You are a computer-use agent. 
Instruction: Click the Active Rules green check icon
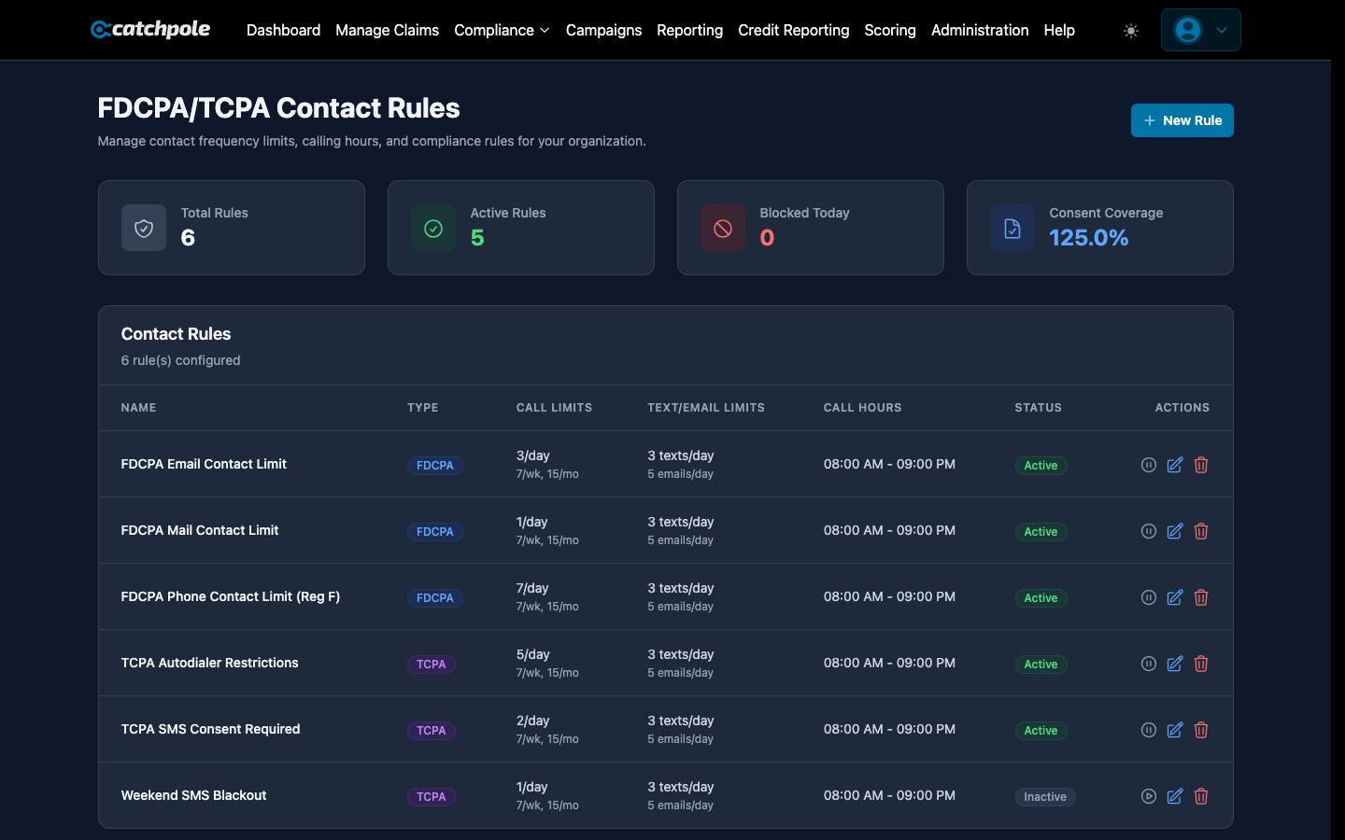[x=433, y=227]
